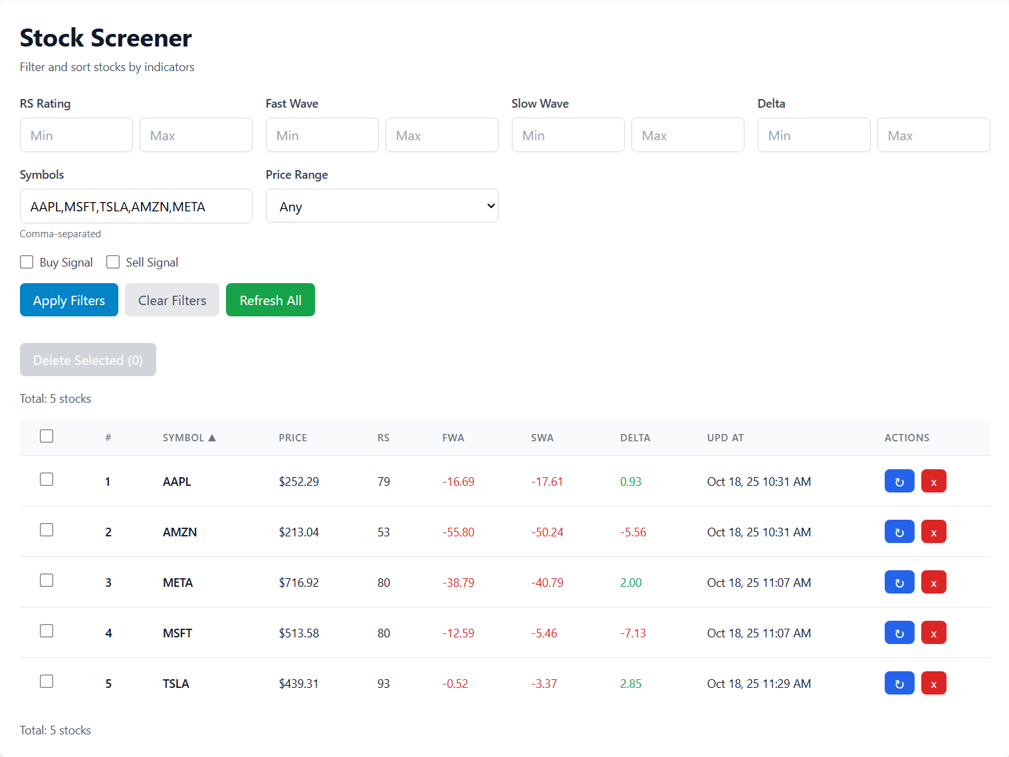The height and width of the screenshot is (757, 1009).
Task: Delete the TSLA stock row
Action: (934, 683)
